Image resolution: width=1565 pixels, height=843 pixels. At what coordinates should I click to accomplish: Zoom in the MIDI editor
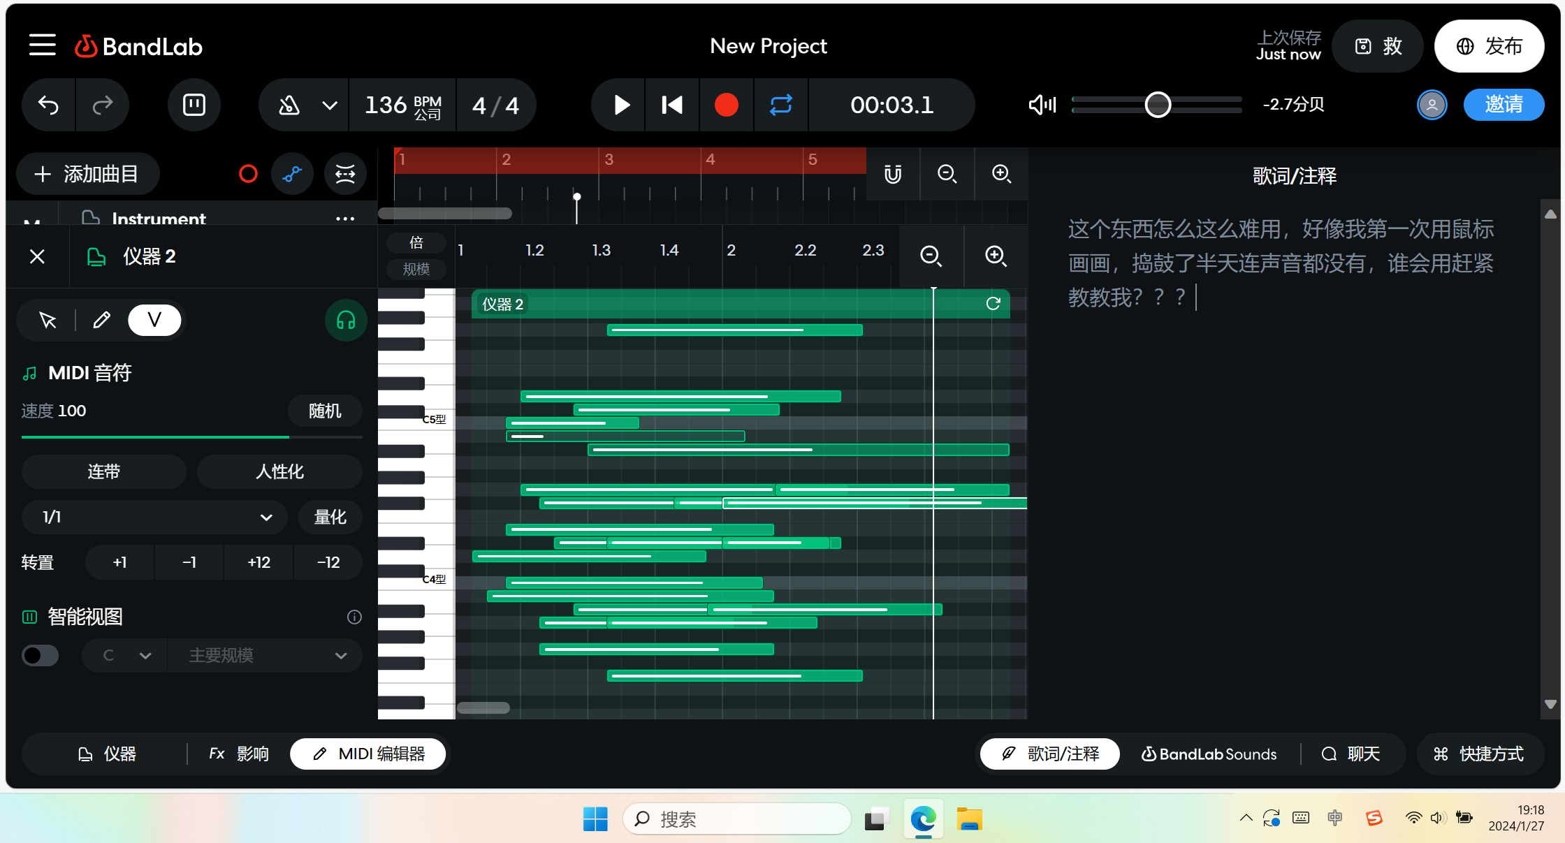[x=996, y=256]
